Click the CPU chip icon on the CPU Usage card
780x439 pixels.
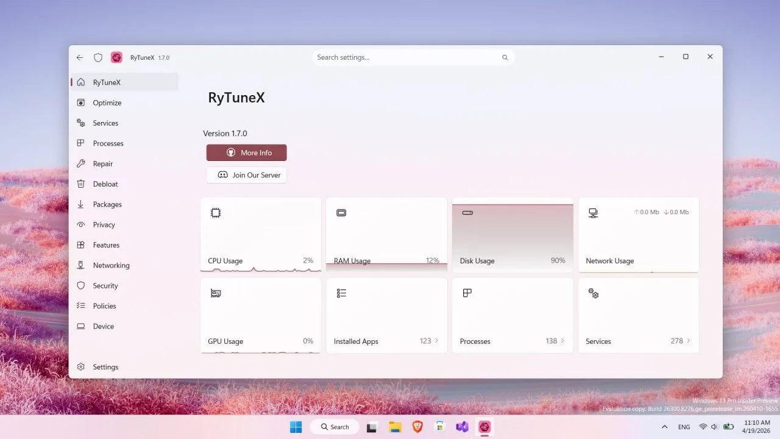(216, 213)
